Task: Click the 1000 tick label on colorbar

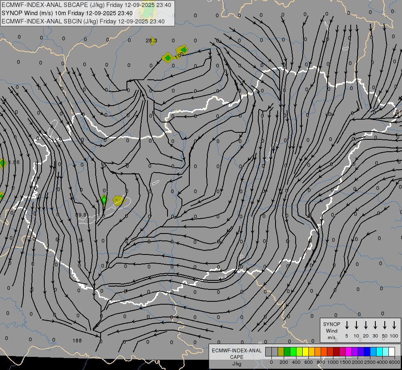Action: pyautogui.click(x=333, y=362)
